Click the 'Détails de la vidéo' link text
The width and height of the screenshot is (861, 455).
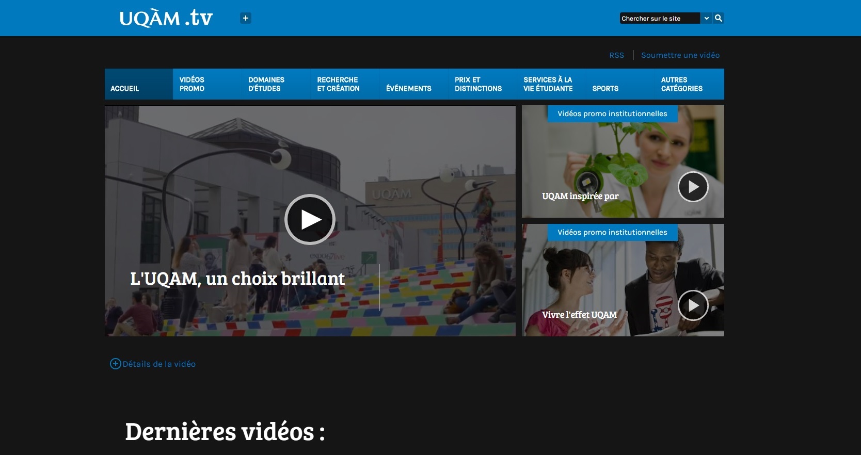point(159,364)
